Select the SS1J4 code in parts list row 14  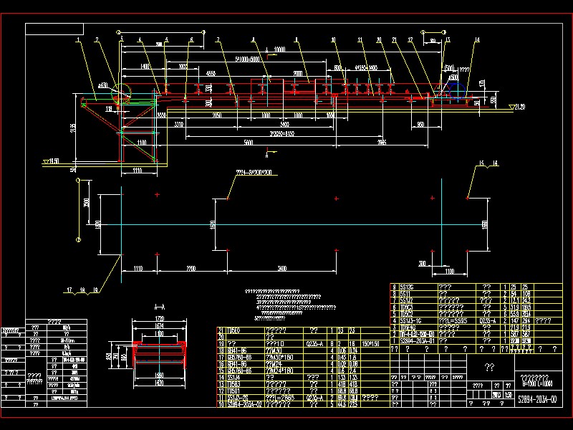point(235,377)
